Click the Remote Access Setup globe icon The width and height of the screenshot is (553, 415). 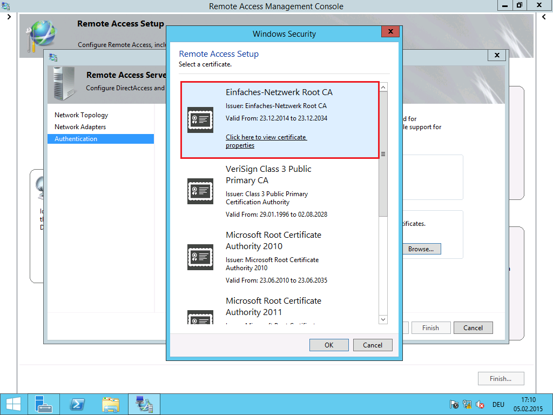click(42, 36)
